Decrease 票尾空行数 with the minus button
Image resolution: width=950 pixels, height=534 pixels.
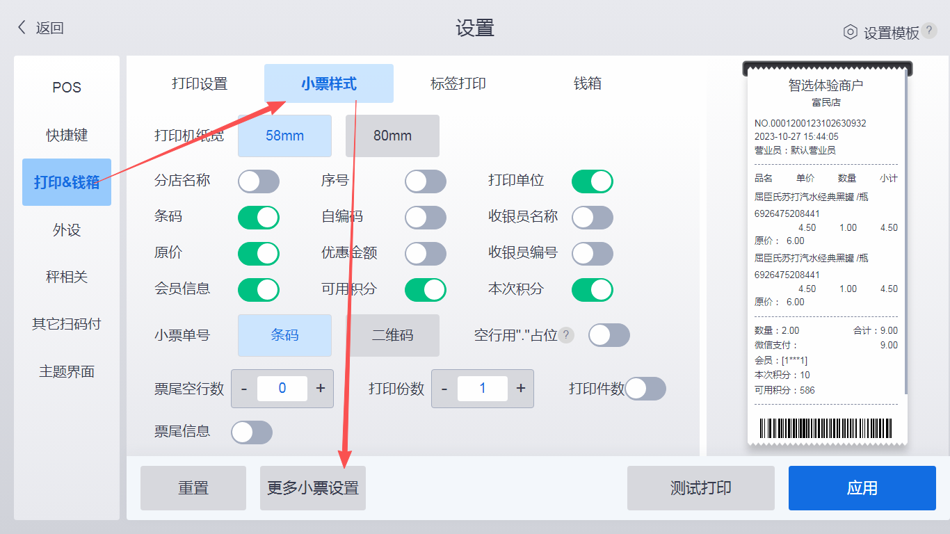(244, 388)
